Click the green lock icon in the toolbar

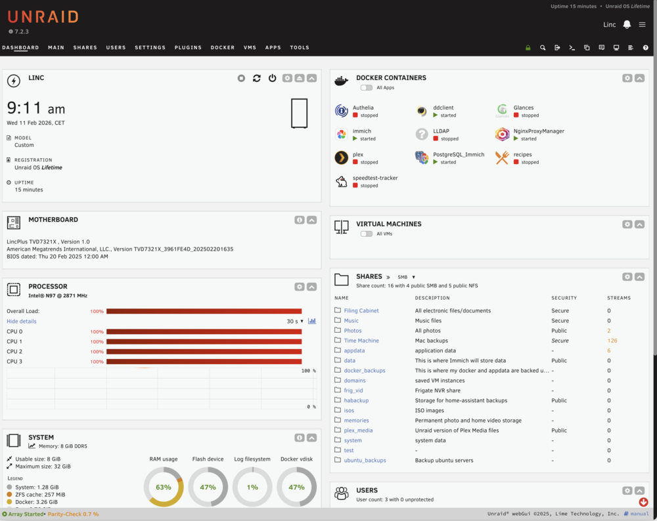click(528, 48)
